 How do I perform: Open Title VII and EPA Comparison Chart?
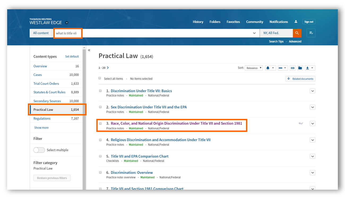coord(140,156)
